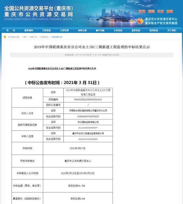Select 服务导航 in the navigation bar
This screenshot has height=204, width=183.
(100, 31)
